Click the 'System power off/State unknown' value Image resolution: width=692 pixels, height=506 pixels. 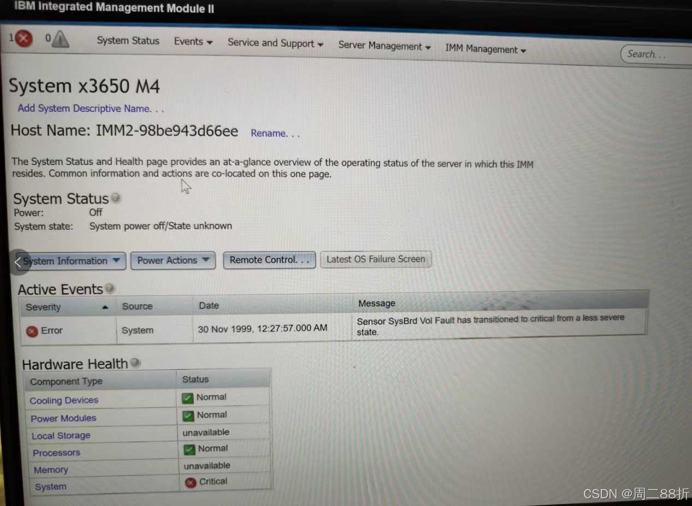(161, 226)
